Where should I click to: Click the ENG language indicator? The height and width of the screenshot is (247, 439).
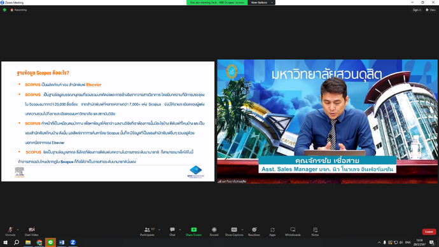408,243
